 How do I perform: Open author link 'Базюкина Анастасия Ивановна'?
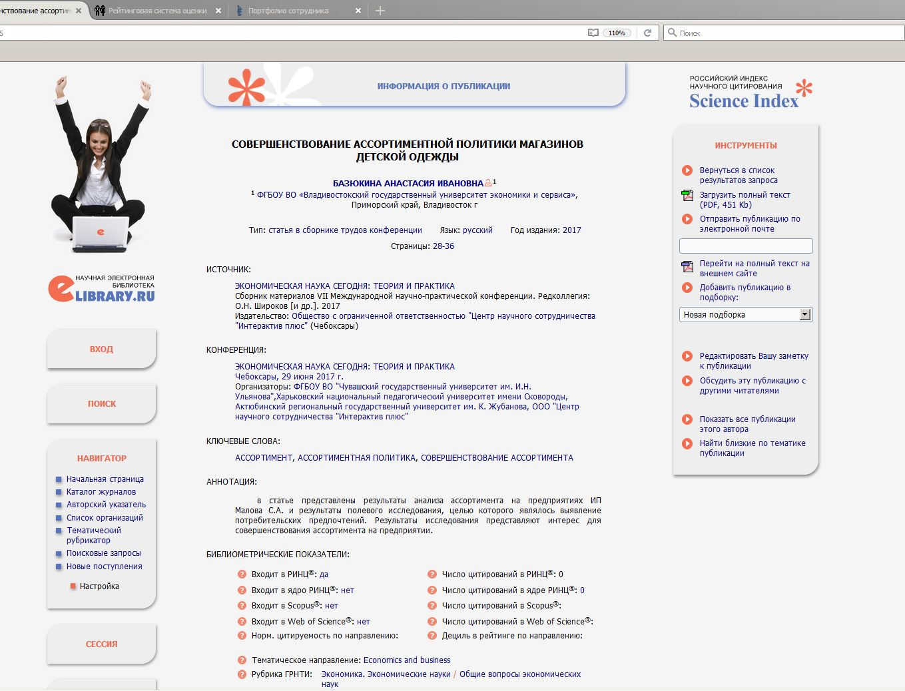coord(408,183)
